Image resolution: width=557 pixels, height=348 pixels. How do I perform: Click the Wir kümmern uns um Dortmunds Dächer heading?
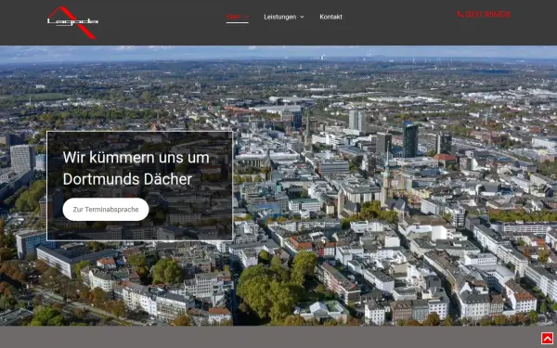coord(136,168)
